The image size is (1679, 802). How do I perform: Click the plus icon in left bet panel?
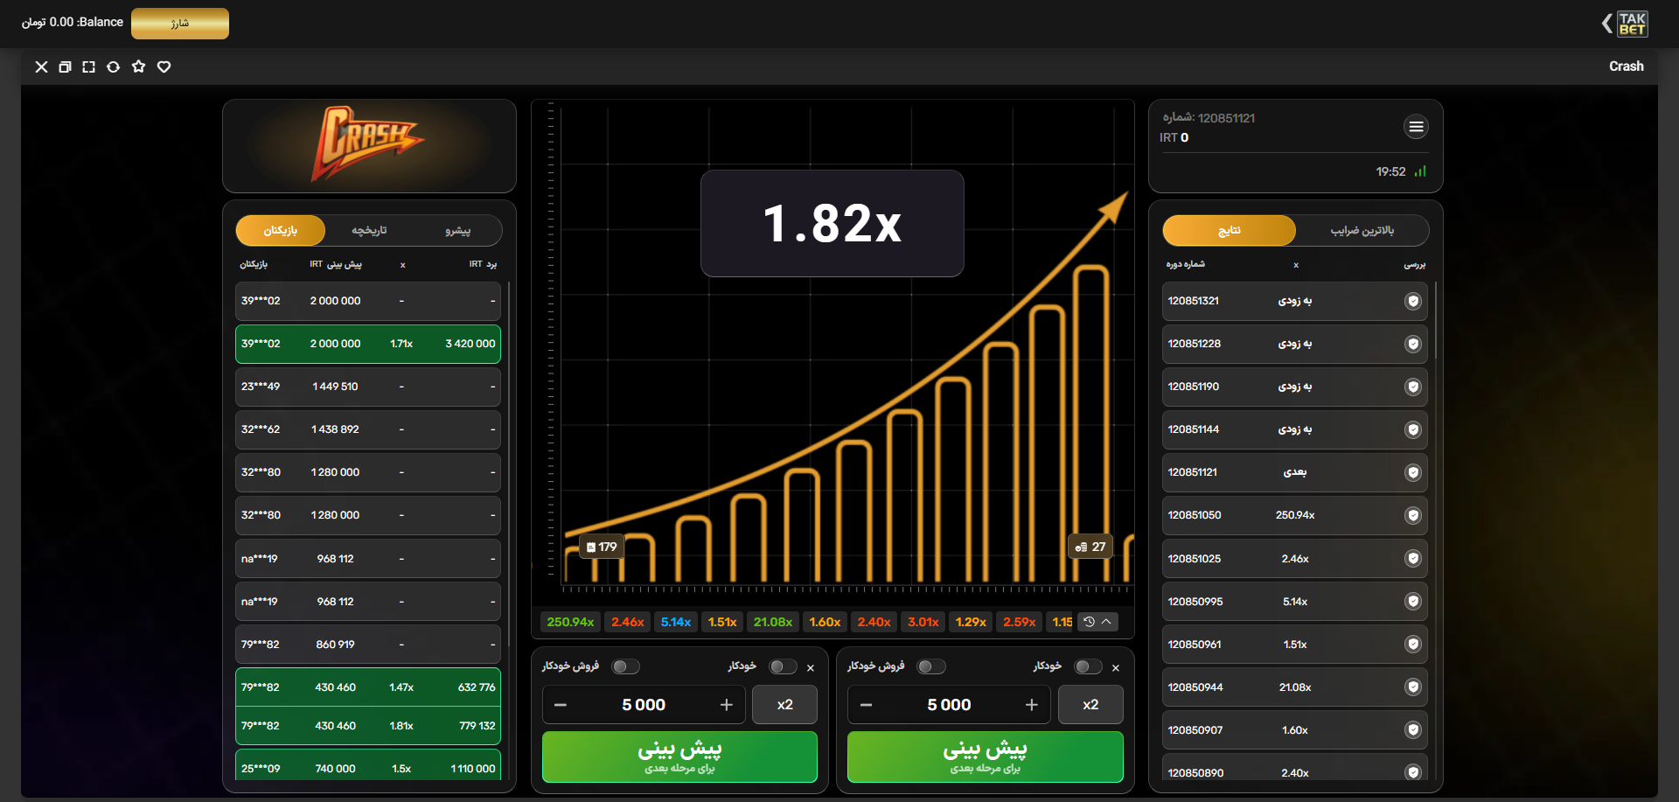click(726, 705)
